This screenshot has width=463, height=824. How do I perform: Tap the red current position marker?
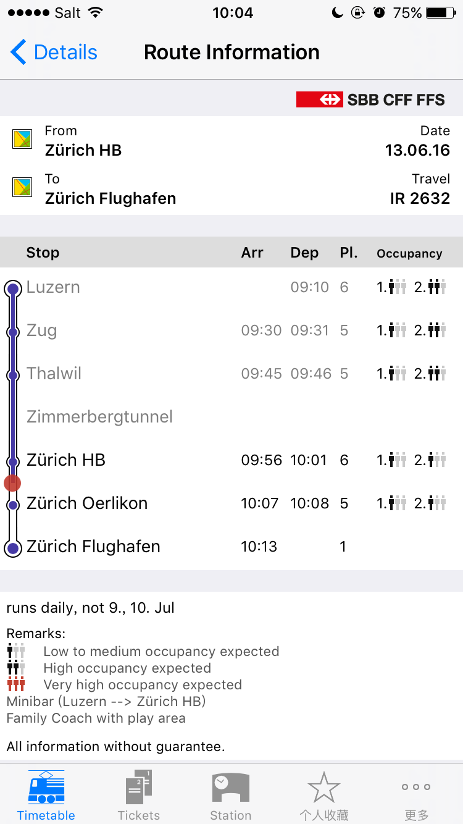(x=12, y=483)
